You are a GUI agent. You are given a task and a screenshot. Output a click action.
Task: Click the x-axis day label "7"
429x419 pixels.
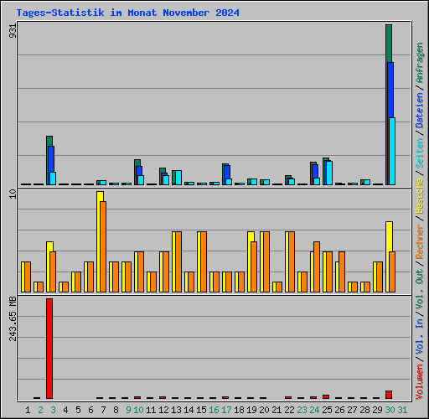(103, 410)
